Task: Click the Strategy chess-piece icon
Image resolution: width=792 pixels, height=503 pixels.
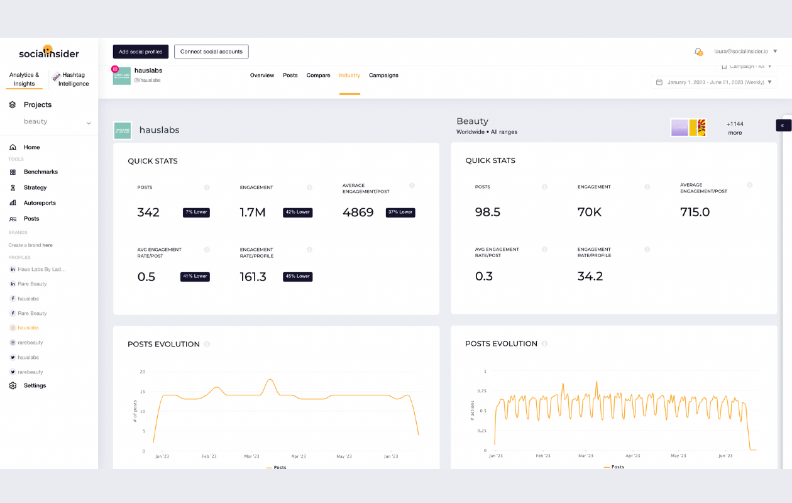Action: pyautogui.click(x=13, y=187)
